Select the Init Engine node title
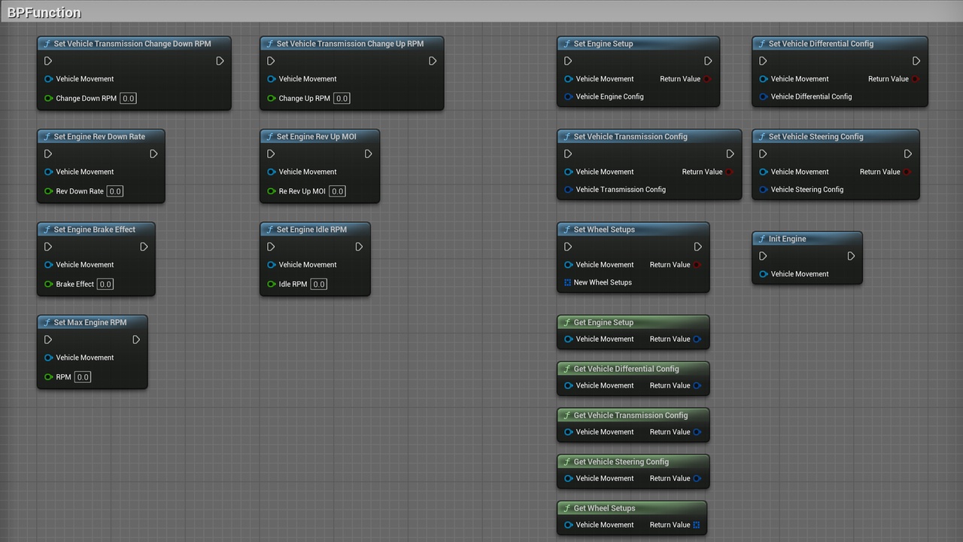Screen dimensions: 963x542 787,239
